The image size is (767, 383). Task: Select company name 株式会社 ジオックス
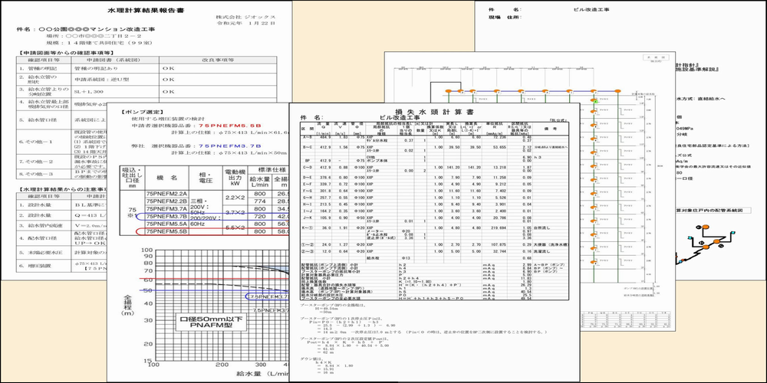click(x=247, y=17)
